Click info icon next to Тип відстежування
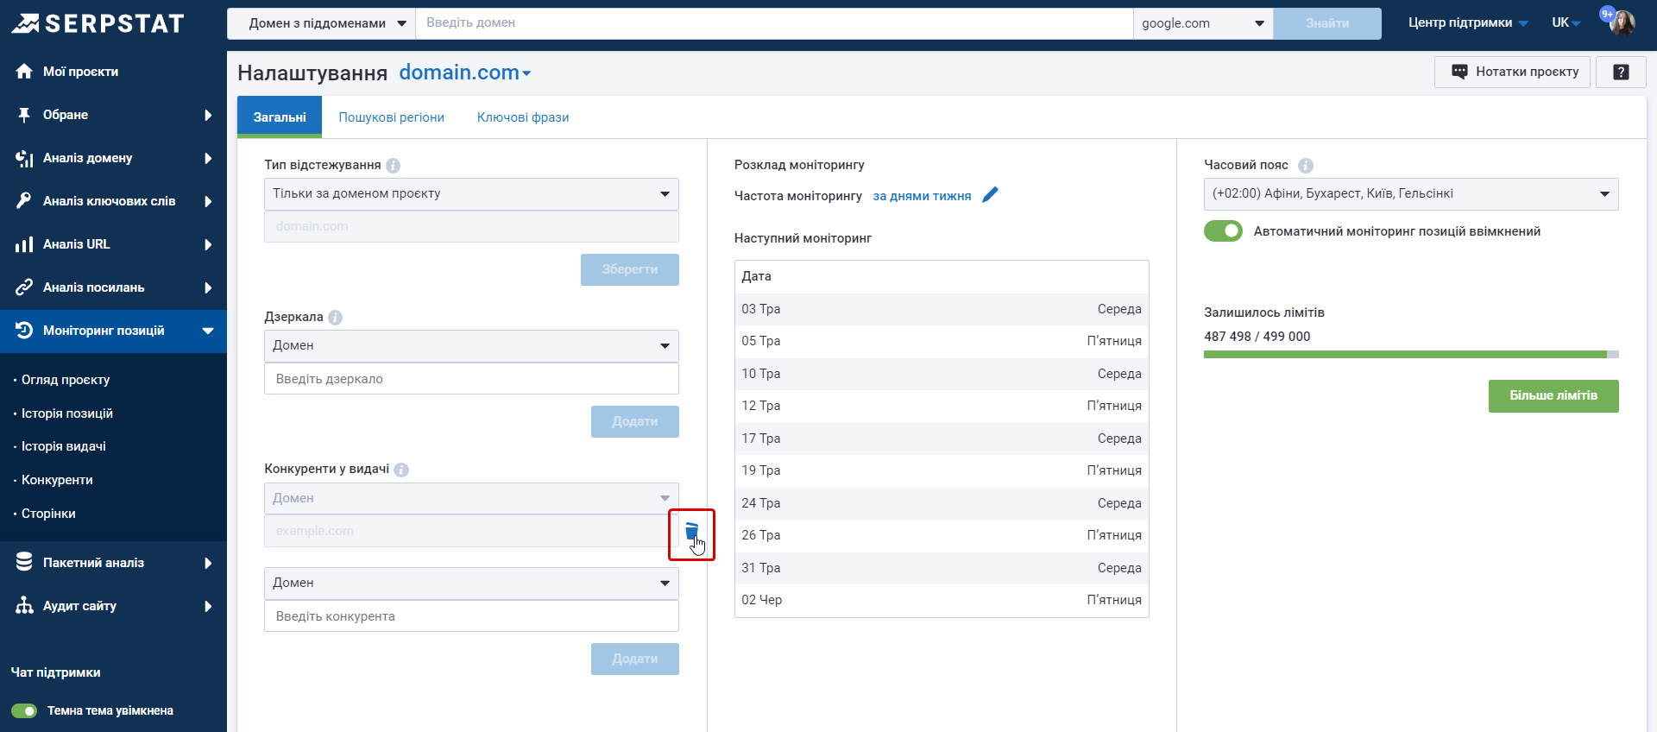 (394, 166)
